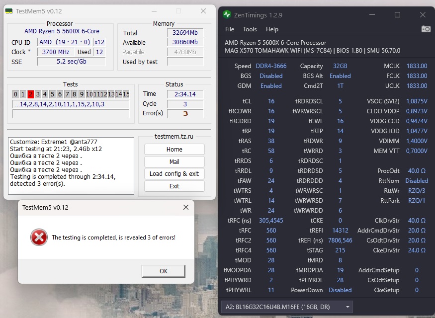The image size is (435, 318).
Task: Click the AMD Ryzen 5 5600X 6-Core processor name in TestMem5
Action: click(62, 31)
